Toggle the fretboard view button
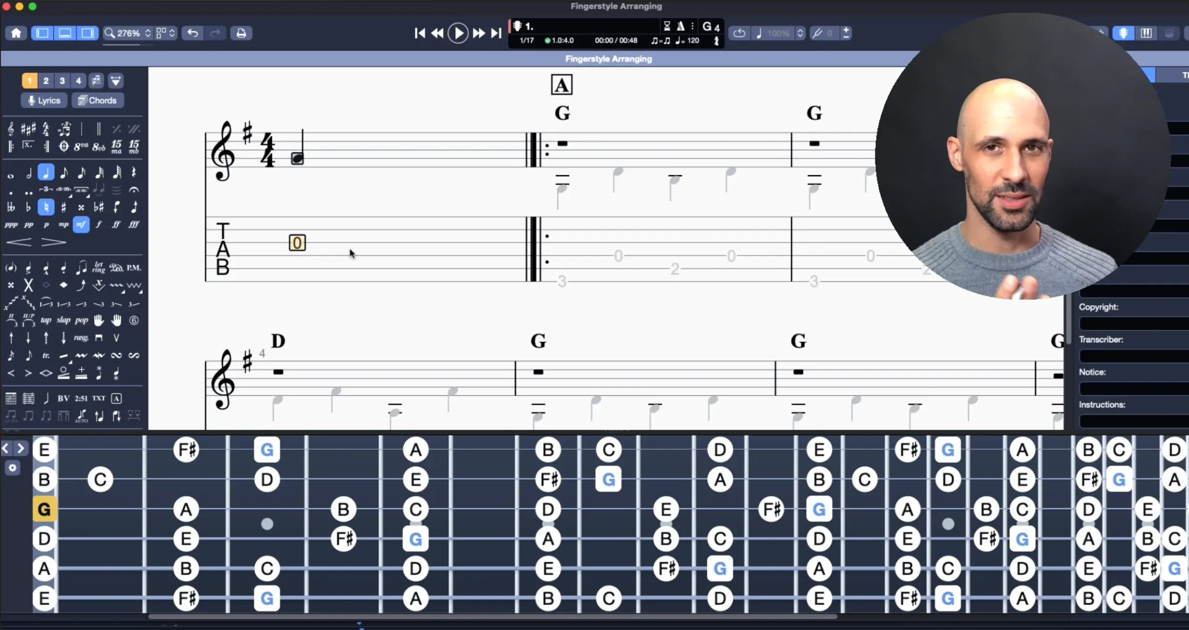Viewport: 1189px width, 630px height. click(1123, 33)
